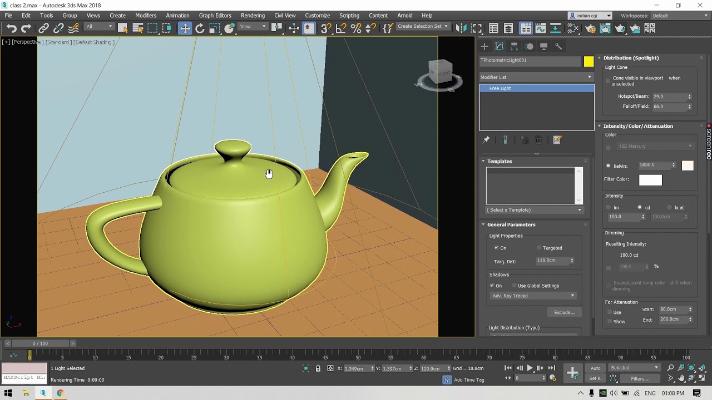
Task: Activate the Select and Rotate tool
Action: [x=200, y=28]
